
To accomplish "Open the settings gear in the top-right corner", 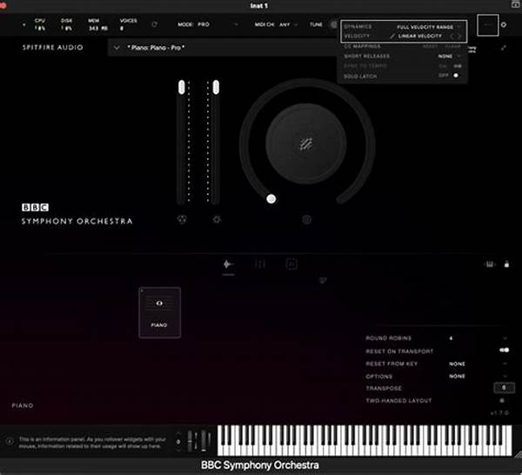I will tap(504, 24).
